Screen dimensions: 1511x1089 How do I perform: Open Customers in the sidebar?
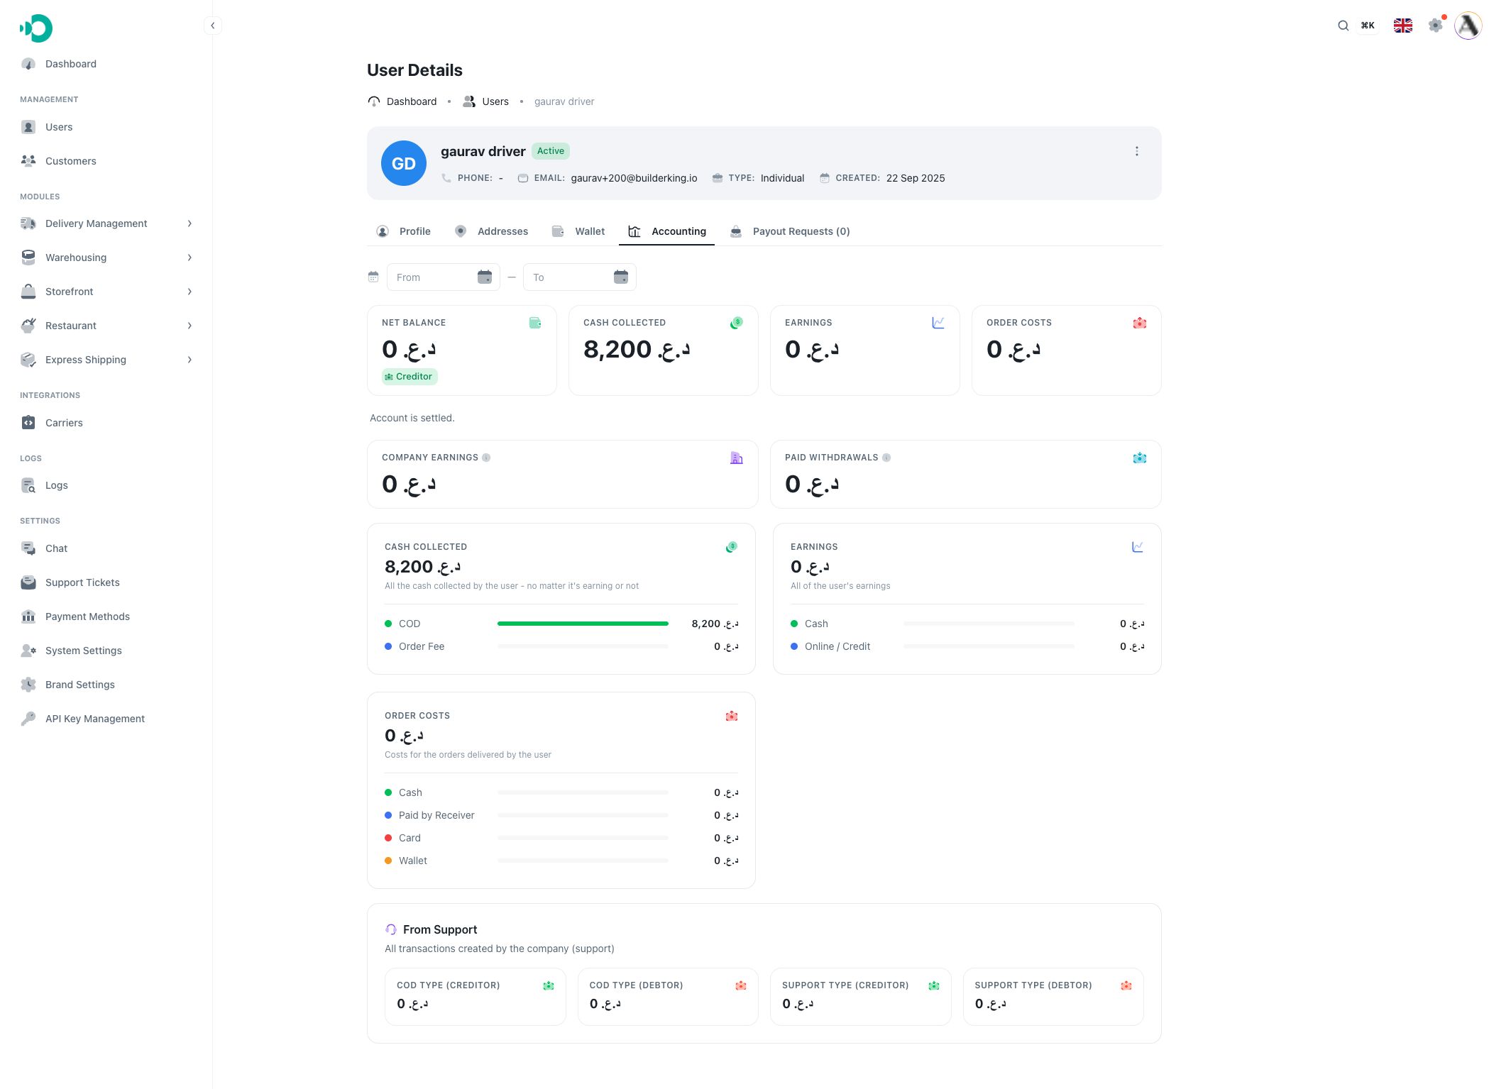(106, 161)
